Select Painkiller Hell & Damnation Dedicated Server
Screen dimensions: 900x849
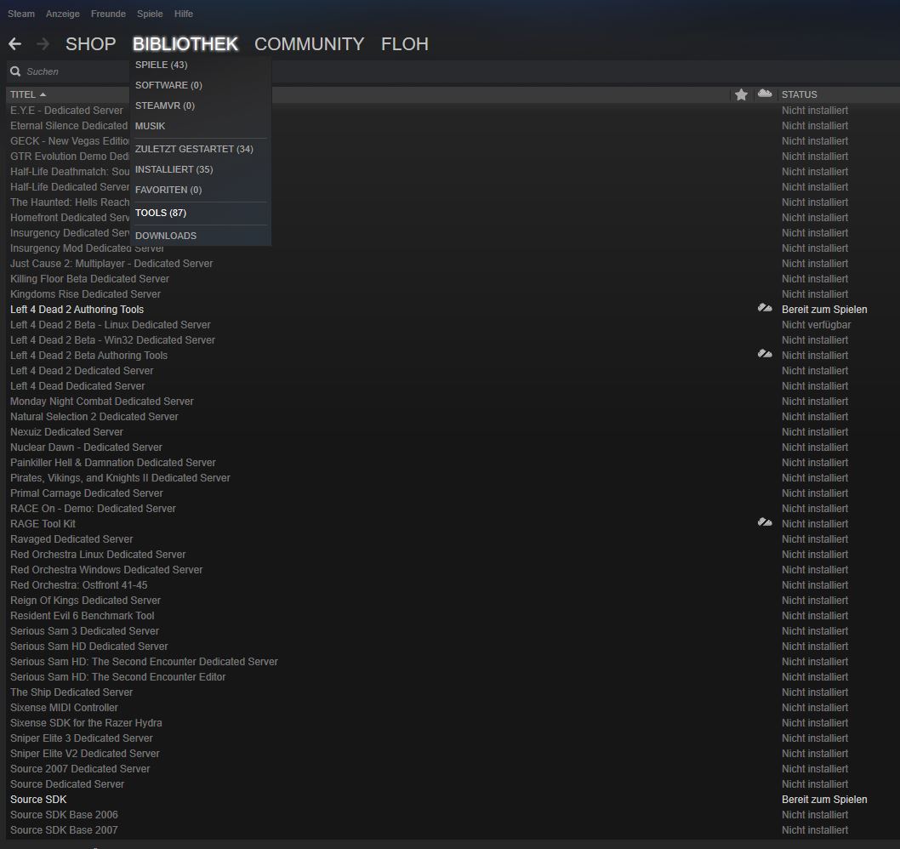pos(113,463)
